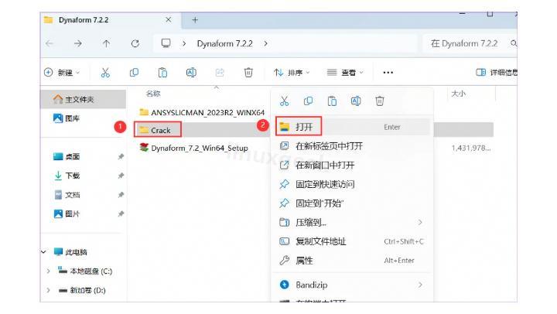Click the Name column header

[x=153, y=94]
